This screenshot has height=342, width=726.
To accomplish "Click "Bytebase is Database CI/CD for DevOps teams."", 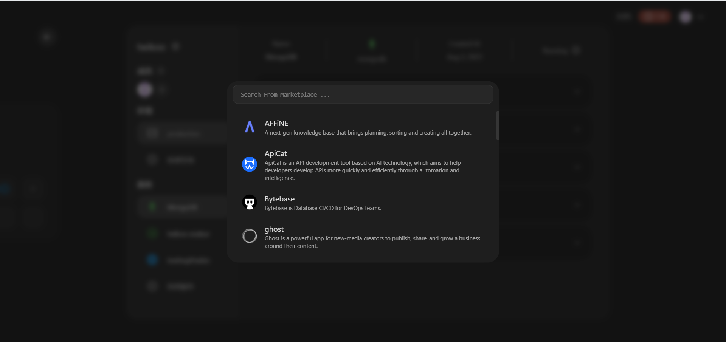I will 323,208.
